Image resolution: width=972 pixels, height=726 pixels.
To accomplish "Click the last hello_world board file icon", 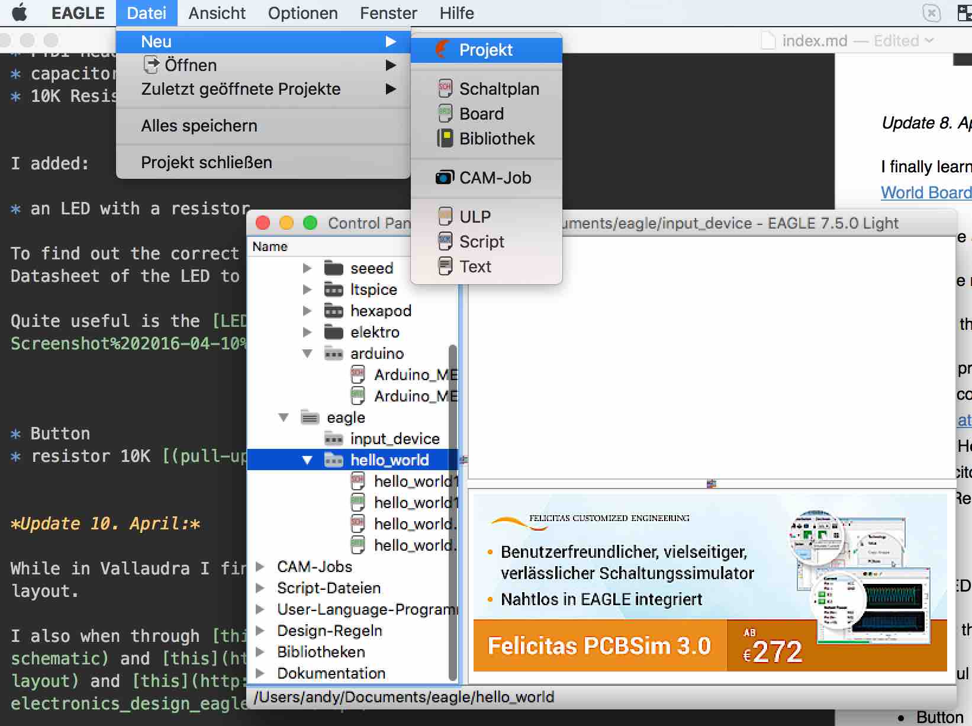I will tap(358, 545).
